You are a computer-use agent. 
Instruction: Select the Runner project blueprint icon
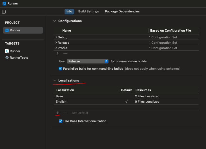pyautogui.click(x=7, y=30)
